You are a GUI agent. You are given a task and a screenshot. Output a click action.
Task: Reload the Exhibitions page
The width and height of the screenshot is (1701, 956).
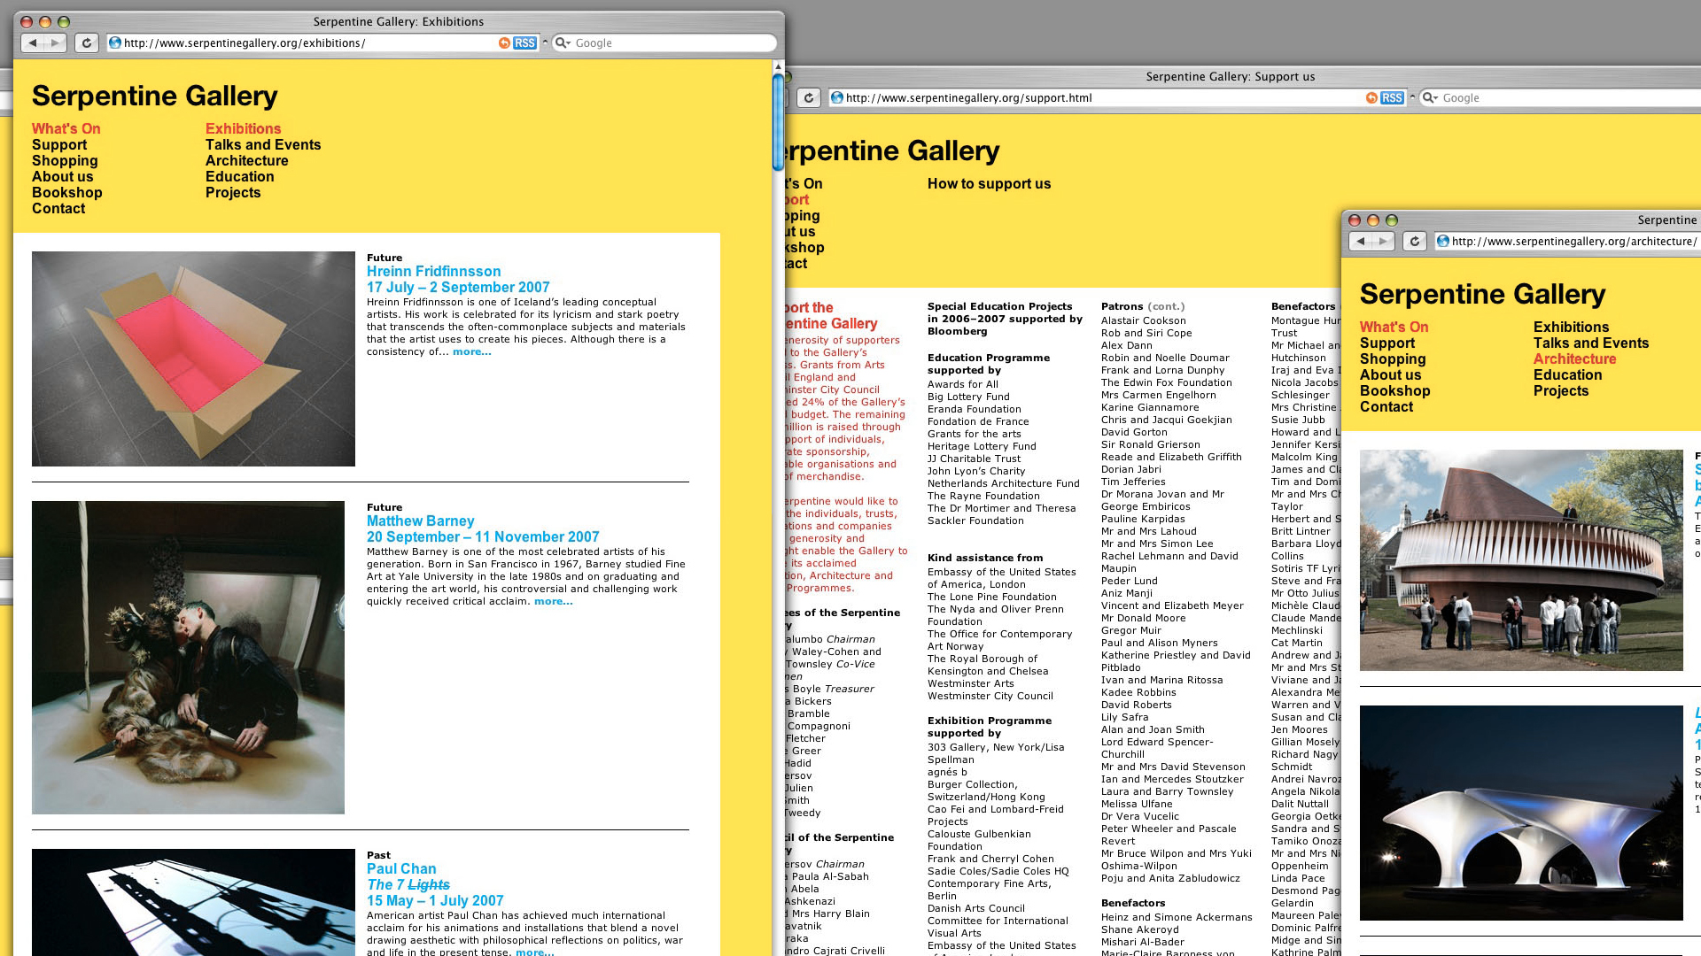pos(86,42)
